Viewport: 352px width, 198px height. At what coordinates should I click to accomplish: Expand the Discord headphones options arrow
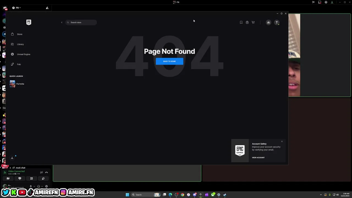click(x=42, y=186)
